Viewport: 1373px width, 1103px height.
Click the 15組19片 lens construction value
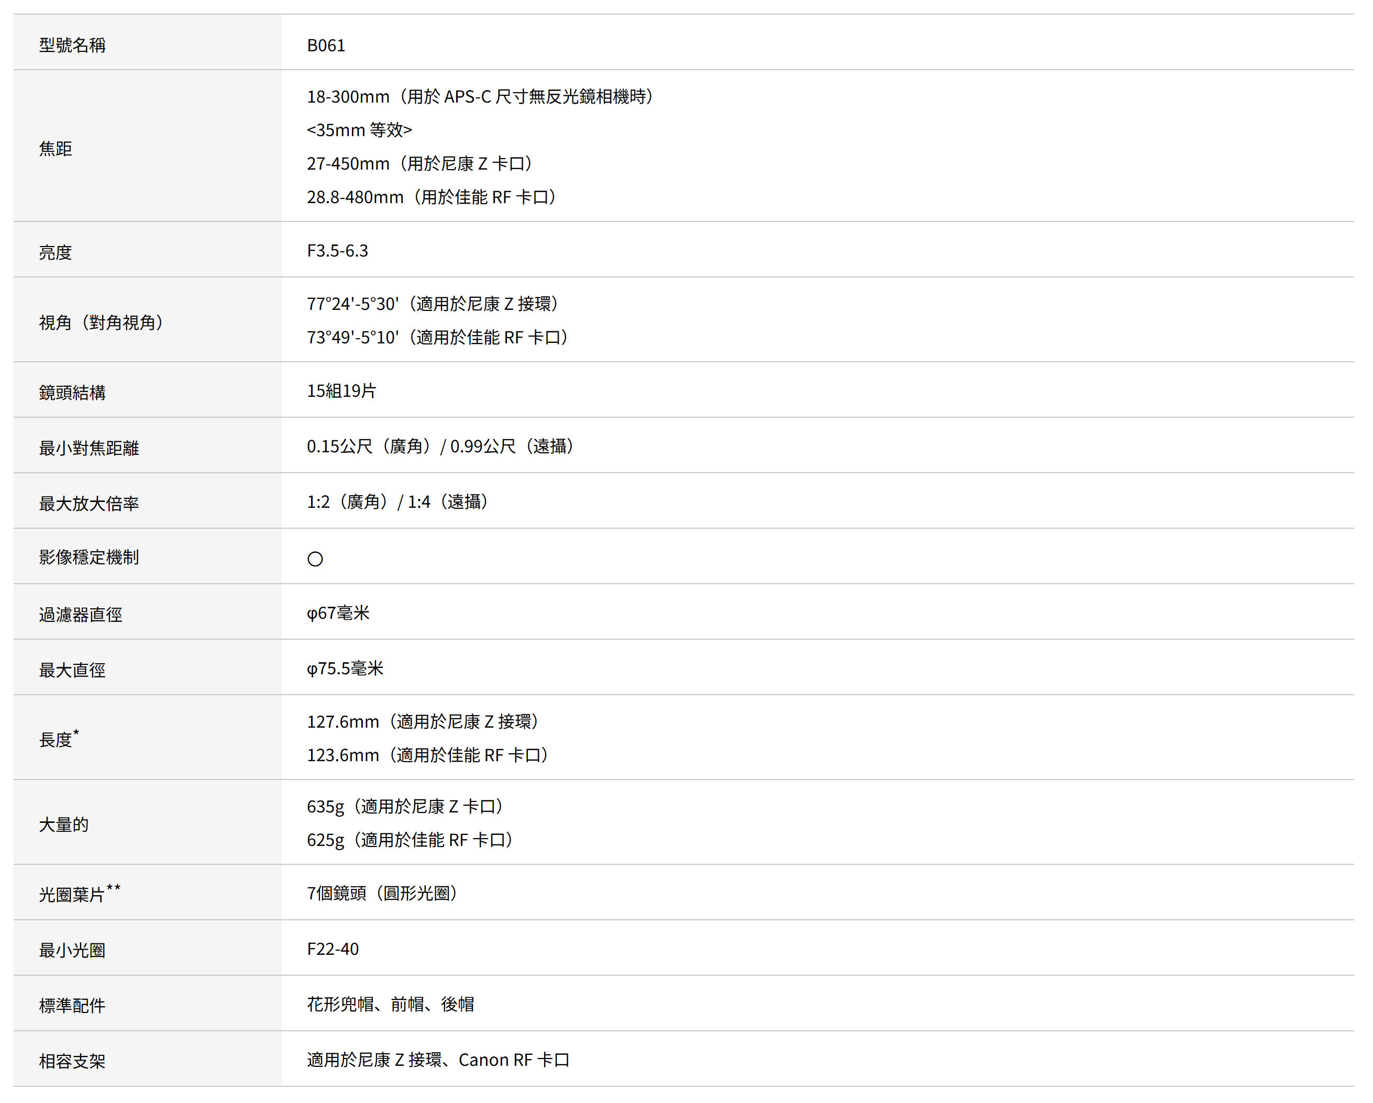tap(341, 391)
